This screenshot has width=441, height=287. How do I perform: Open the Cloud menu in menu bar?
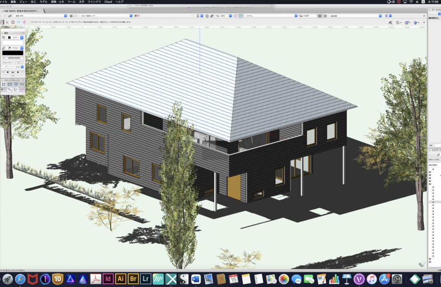click(x=108, y=2)
